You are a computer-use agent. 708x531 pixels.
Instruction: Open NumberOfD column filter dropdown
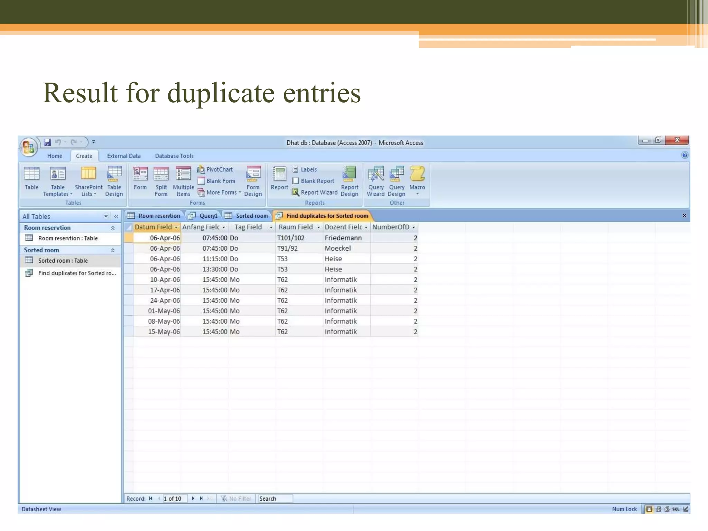click(x=413, y=227)
